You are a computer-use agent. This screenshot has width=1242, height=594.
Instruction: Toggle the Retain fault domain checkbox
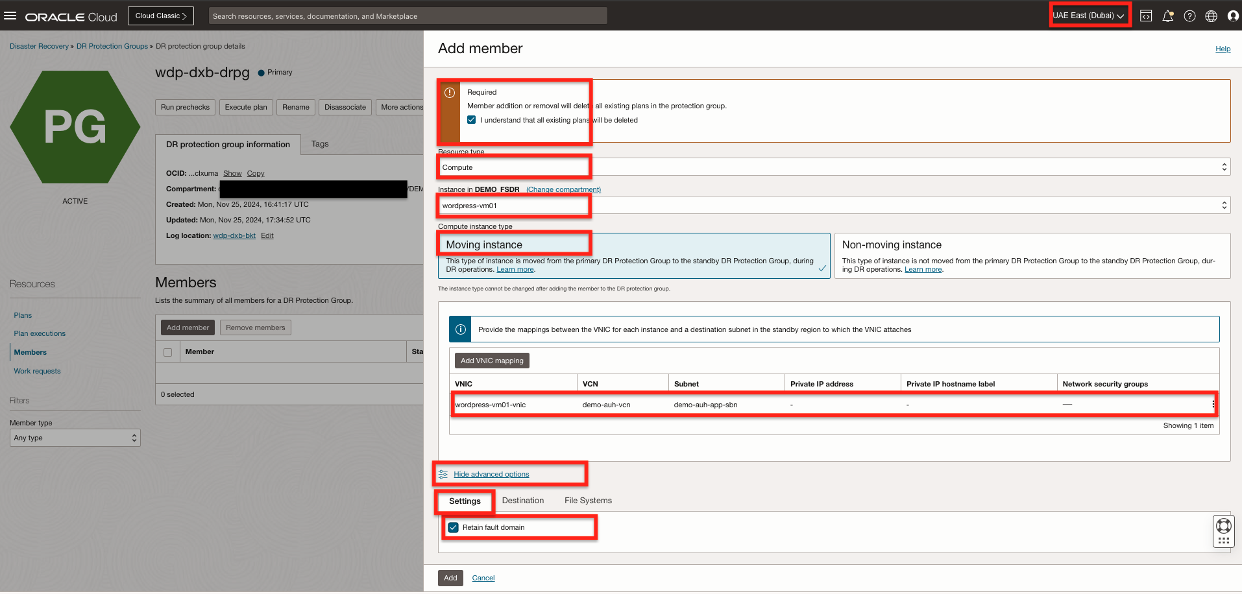[x=454, y=528]
